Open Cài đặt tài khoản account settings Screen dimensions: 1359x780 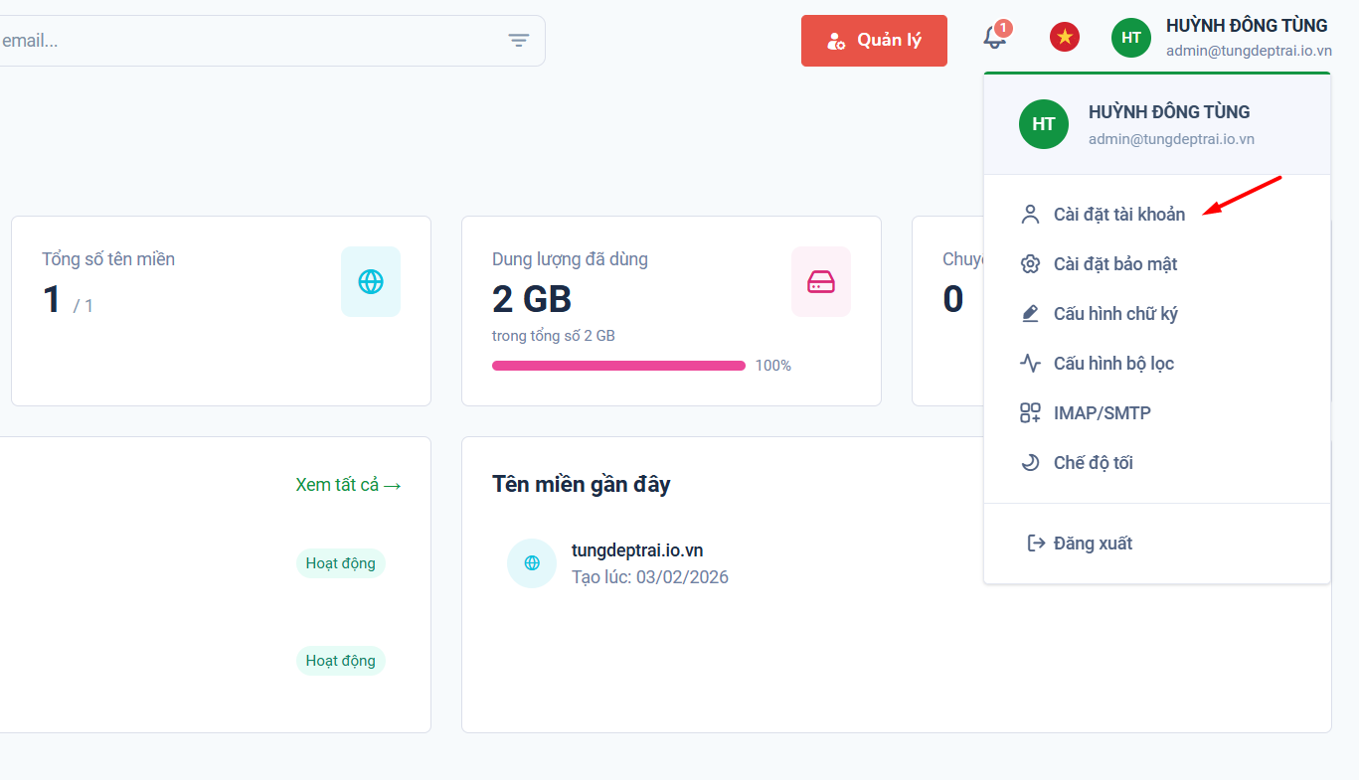(1118, 215)
